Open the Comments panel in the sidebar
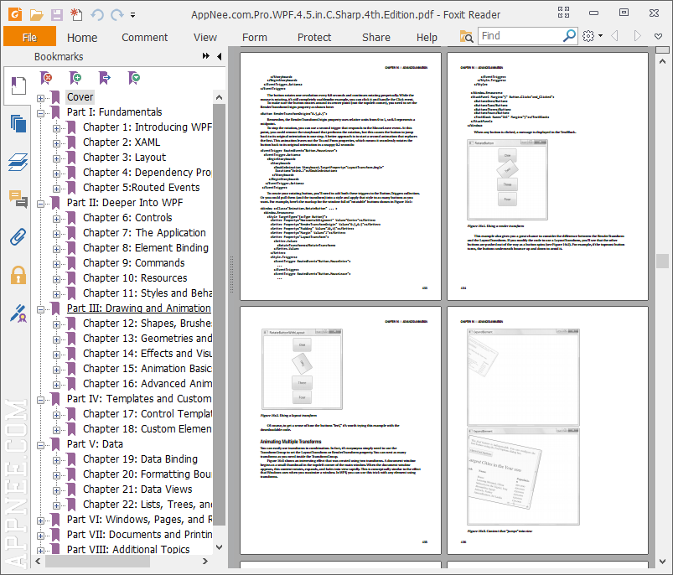Image resolution: width=673 pixels, height=575 pixels. click(18, 199)
